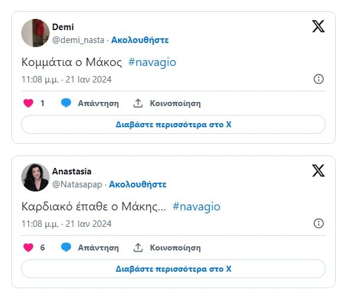This screenshot has height=297, width=350.
Task: Click the share arrow icon on Anastasia's tweet
Action: [138, 247]
